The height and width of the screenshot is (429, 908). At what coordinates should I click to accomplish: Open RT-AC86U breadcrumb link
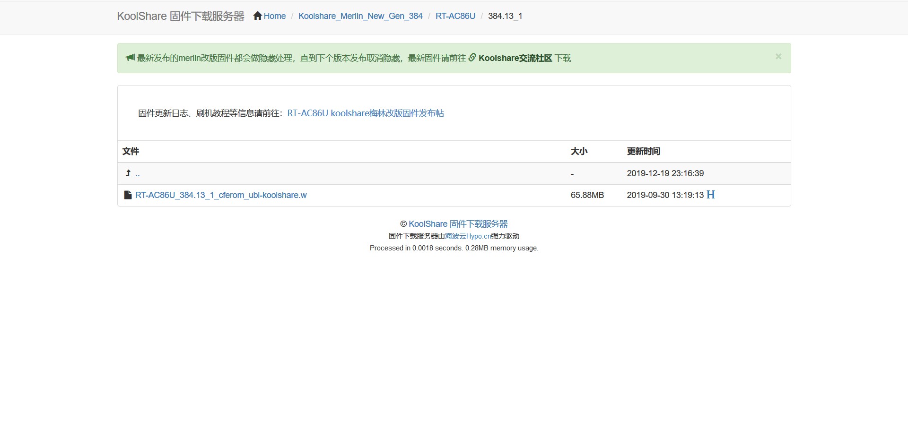[x=455, y=16]
